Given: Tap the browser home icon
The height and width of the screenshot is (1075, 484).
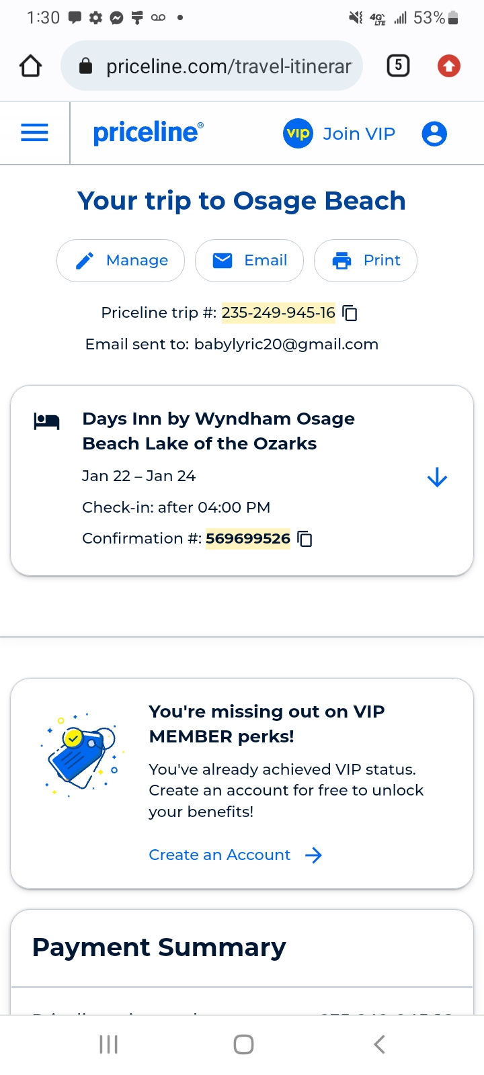Looking at the screenshot, I should point(30,66).
